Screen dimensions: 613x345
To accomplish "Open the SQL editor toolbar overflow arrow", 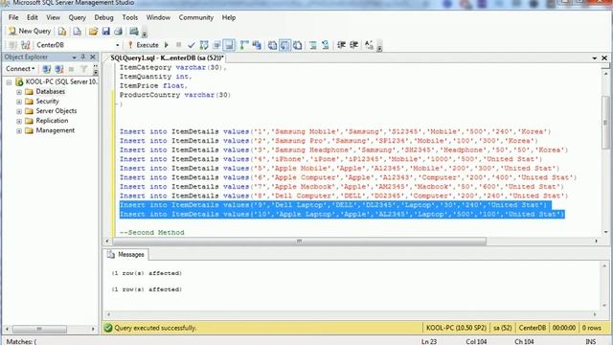I will click(x=379, y=47).
